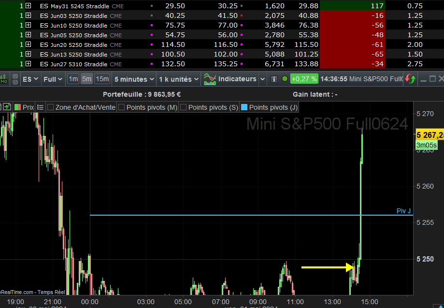Click the 13:00 time axis label
444x308 pixels.
point(332,302)
